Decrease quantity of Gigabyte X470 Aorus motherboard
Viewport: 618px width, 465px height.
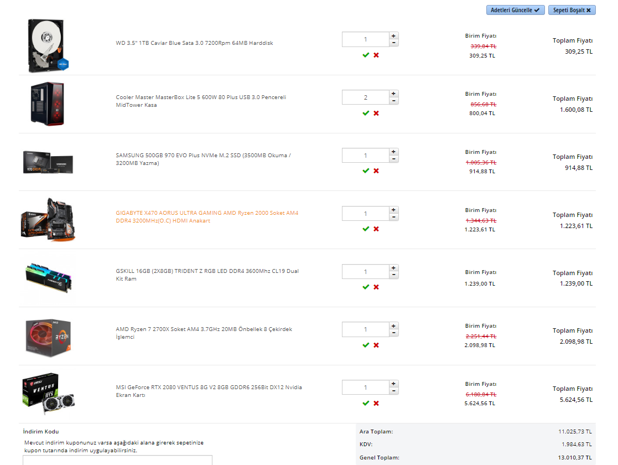[x=393, y=216]
